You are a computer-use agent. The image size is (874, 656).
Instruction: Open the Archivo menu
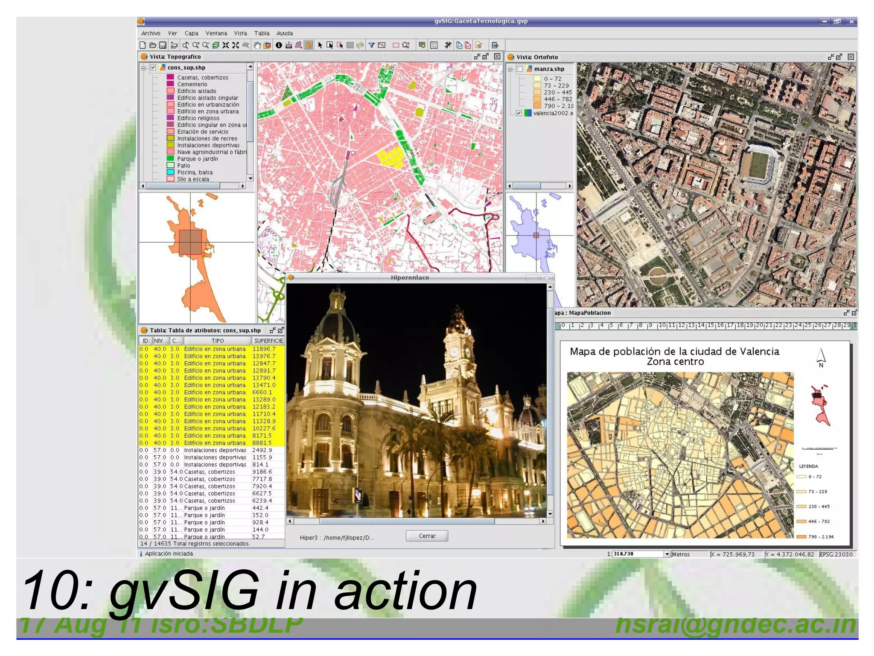pos(151,33)
